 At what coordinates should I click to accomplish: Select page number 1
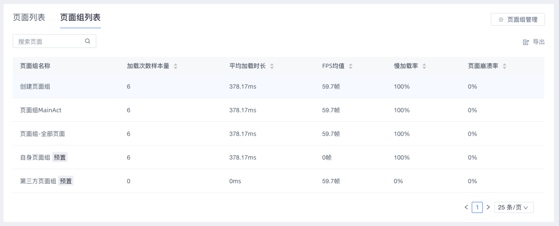pos(477,207)
